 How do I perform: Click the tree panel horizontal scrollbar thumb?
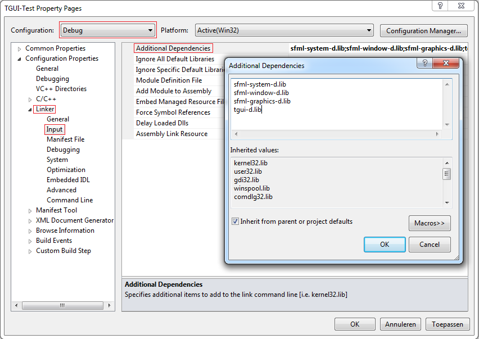coord(62,305)
